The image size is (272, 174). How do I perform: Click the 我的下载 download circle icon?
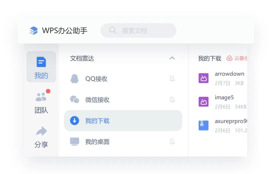coord(74,121)
